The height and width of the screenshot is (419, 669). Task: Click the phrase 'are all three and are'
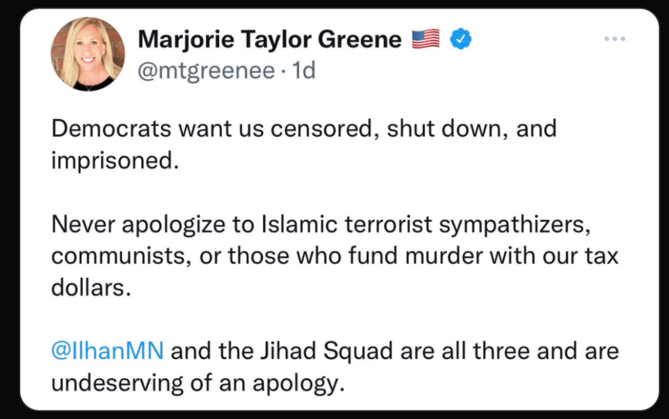click(x=510, y=351)
